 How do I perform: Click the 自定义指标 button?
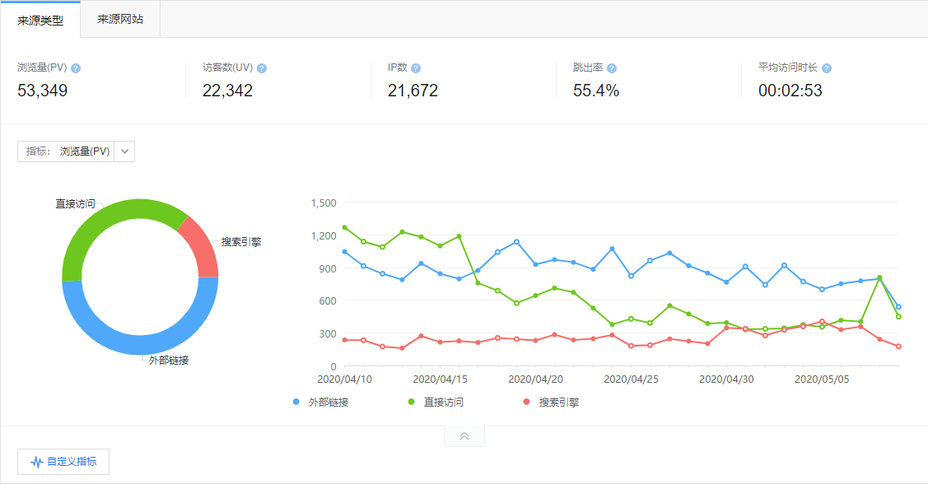click(61, 461)
